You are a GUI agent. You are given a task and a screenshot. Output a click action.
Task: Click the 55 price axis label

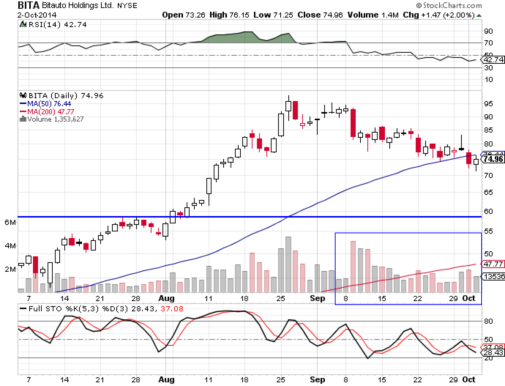488,231
